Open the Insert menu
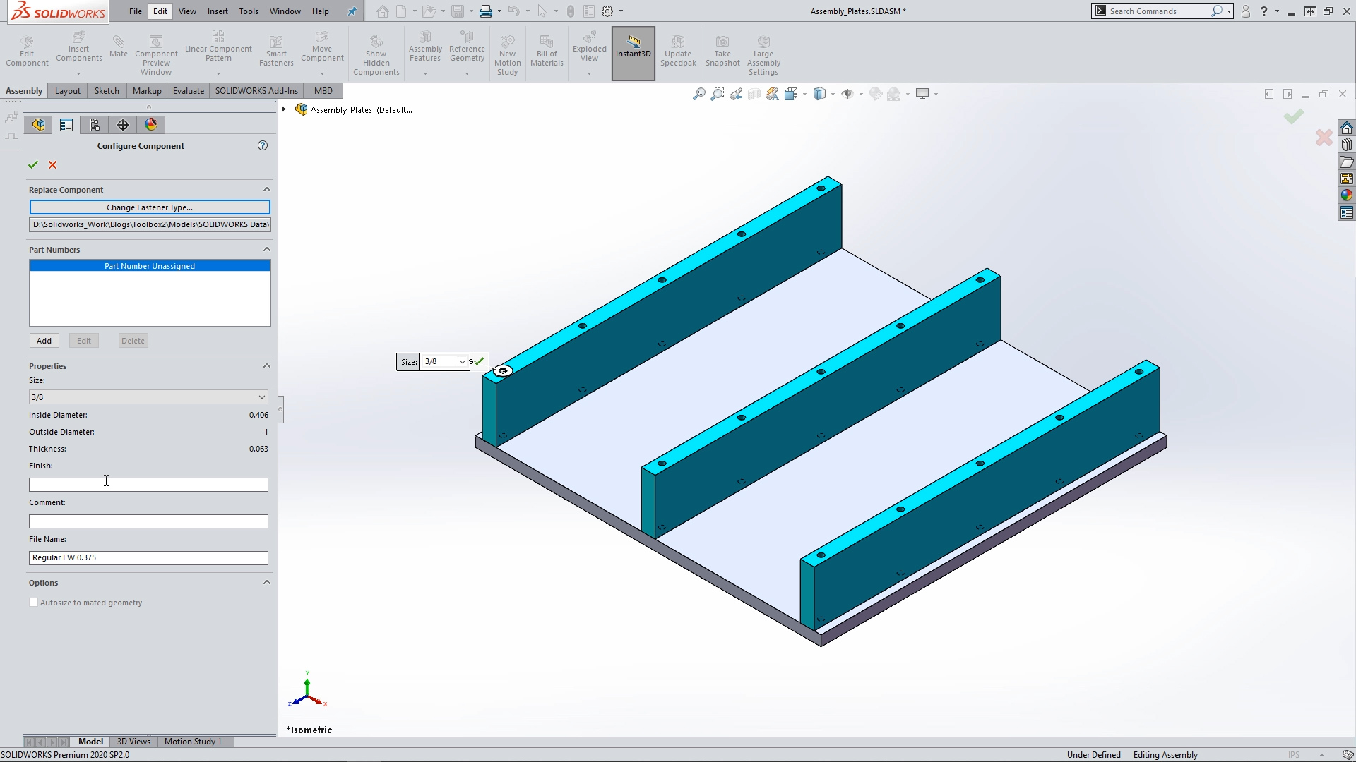This screenshot has width=1356, height=762. point(218,11)
